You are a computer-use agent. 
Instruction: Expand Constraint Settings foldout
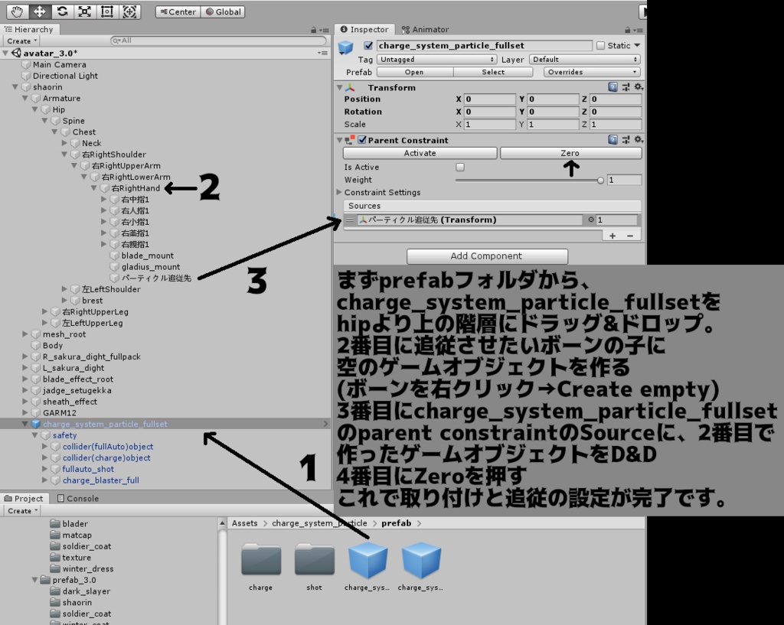(339, 192)
